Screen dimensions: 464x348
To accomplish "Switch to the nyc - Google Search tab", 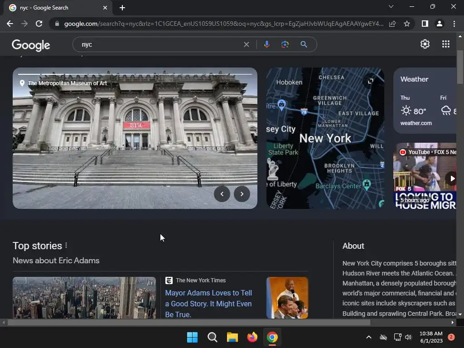I will pos(58,8).
